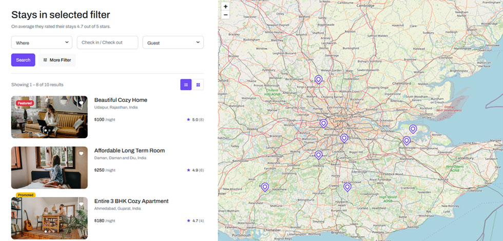Click the star rating icon beside 4.9
The width and height of the screenshot is (503, 241).
(x=188, y=170)
